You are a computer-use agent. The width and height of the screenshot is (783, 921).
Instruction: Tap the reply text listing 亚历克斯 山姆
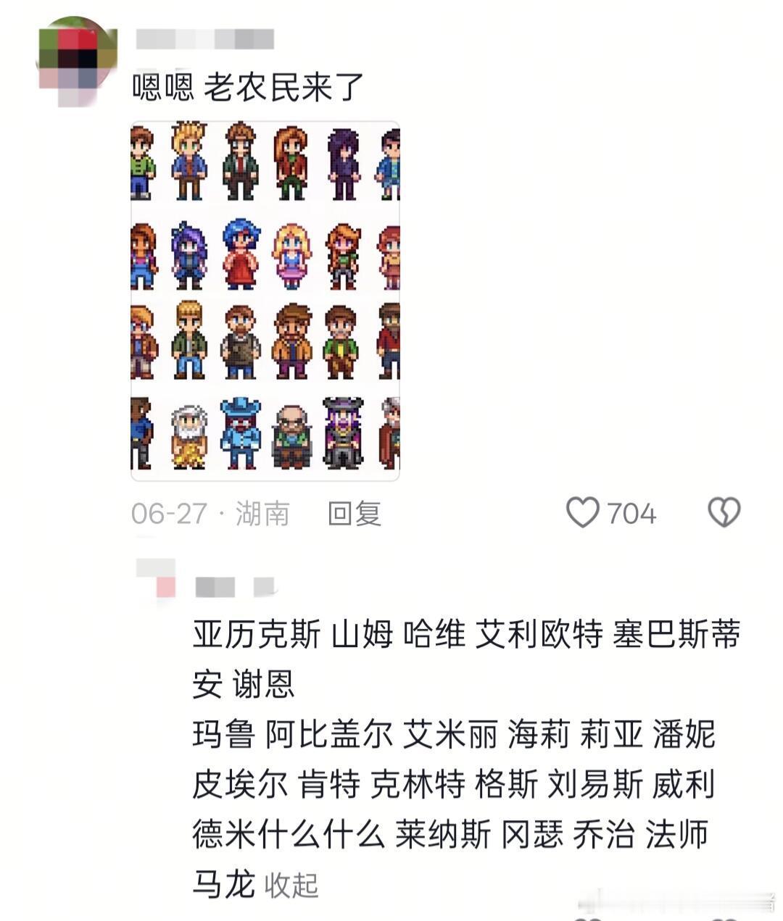(466, 758)
